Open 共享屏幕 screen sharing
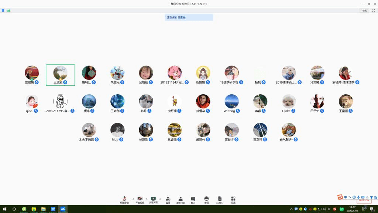This screenshot has width=378, height=213. point(153,200)
